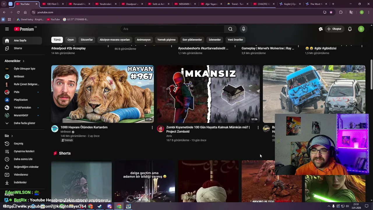Select the Animasyon filter chip

144,40
